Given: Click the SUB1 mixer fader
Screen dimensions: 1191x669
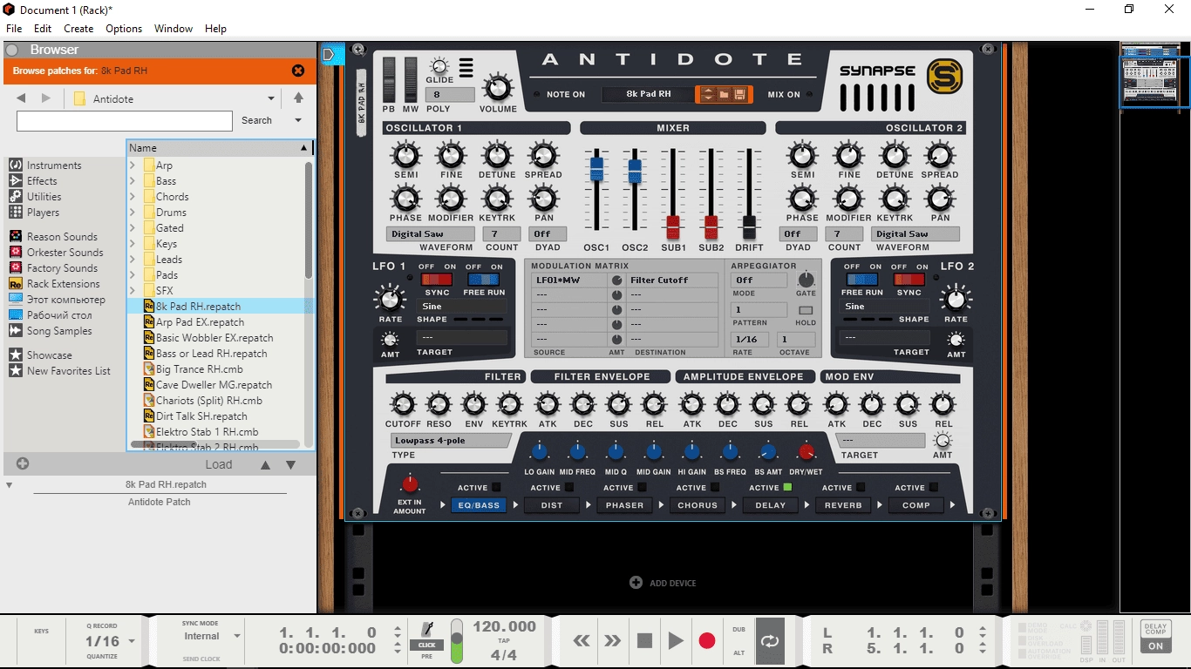Looking at the screenshot, I should click(673, 226).
